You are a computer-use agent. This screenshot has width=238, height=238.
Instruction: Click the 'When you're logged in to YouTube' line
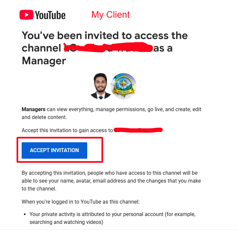pyautogui.click(x=81, y=202)
